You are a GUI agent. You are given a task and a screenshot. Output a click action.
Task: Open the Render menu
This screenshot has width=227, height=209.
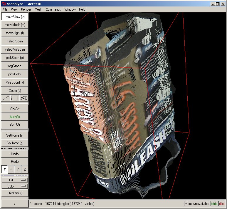(x=26, y=9)
